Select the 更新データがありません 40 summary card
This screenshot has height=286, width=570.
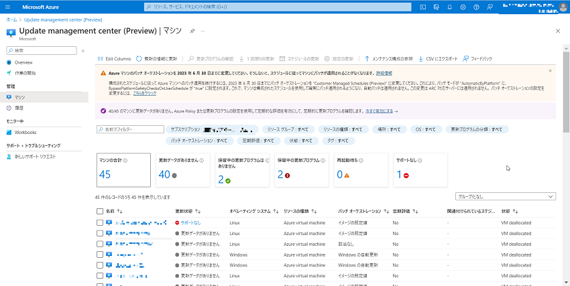point(183,170)
